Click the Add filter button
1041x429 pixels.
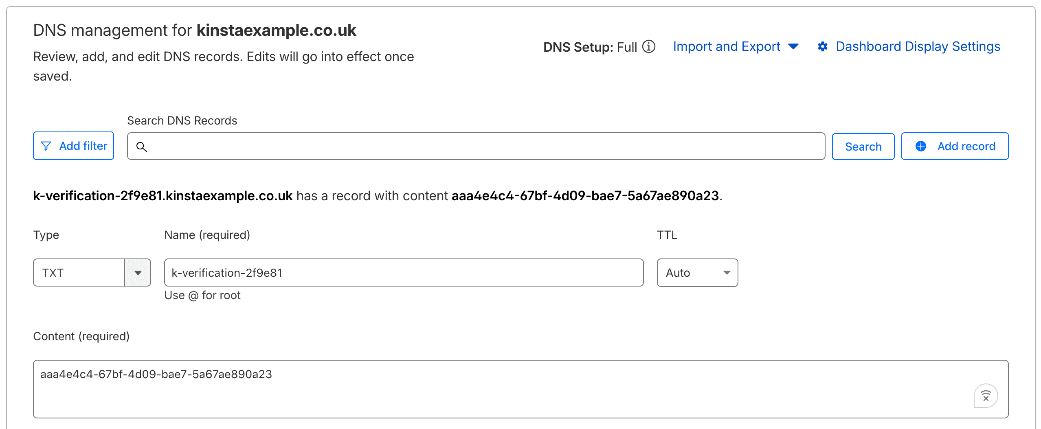[x=73, y=146]
